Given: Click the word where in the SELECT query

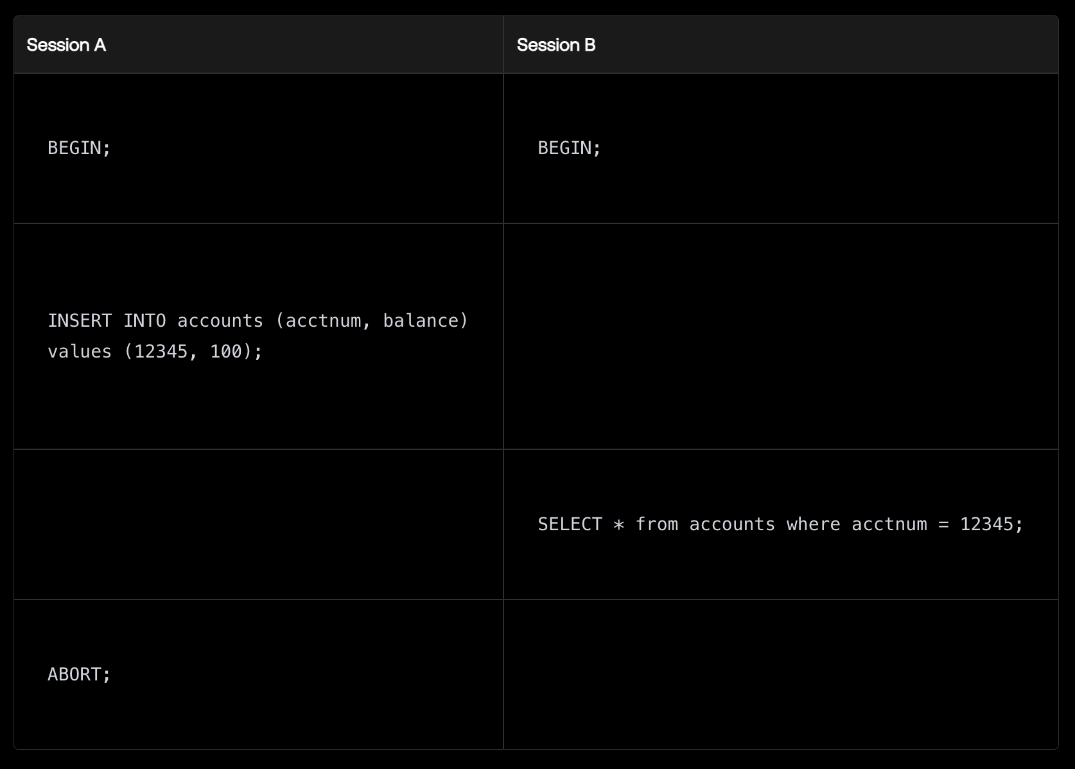Looking at the screenshot, I should (813, 524).
